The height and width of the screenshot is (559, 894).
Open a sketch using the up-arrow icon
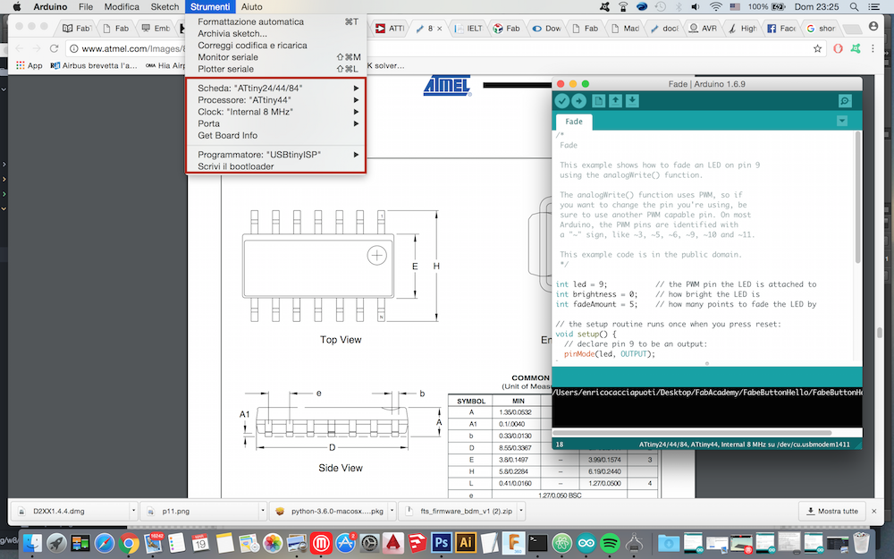click(615, 101)
